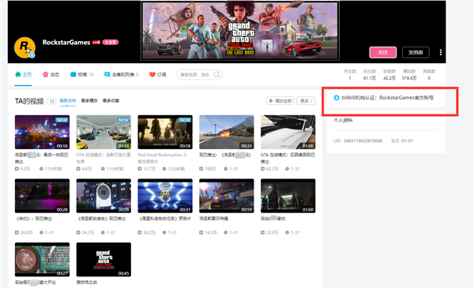Viewport: 474px width, 289px height.
Task: Play all videos with 播放全部
Action: coord(280,100)
